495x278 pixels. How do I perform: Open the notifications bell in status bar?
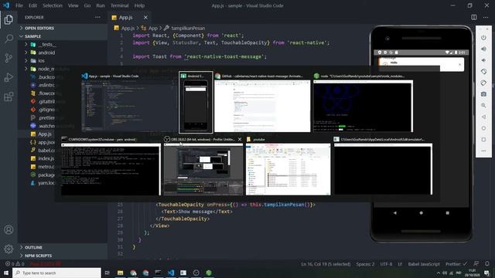pos(487,264)
